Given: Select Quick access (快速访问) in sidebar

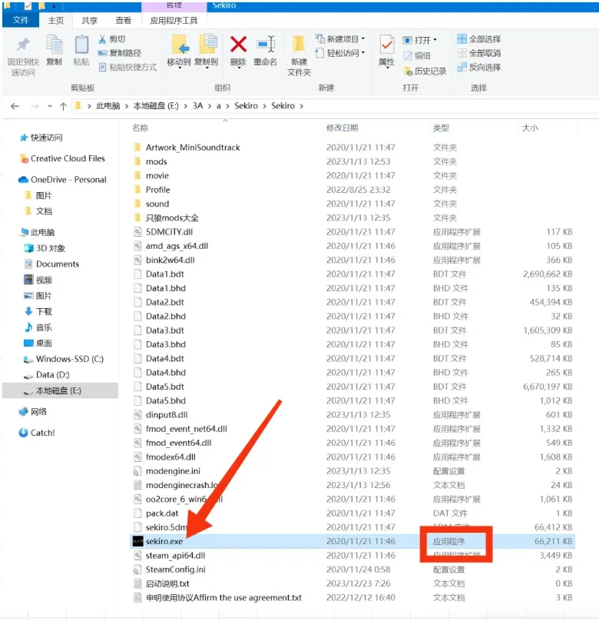Looking at the screenshot, I should 41,138.
